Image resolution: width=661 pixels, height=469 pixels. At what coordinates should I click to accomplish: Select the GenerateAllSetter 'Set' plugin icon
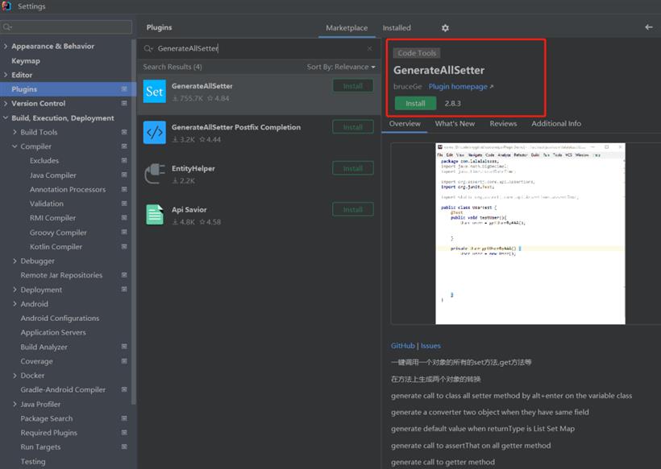[x=154, y=91]
